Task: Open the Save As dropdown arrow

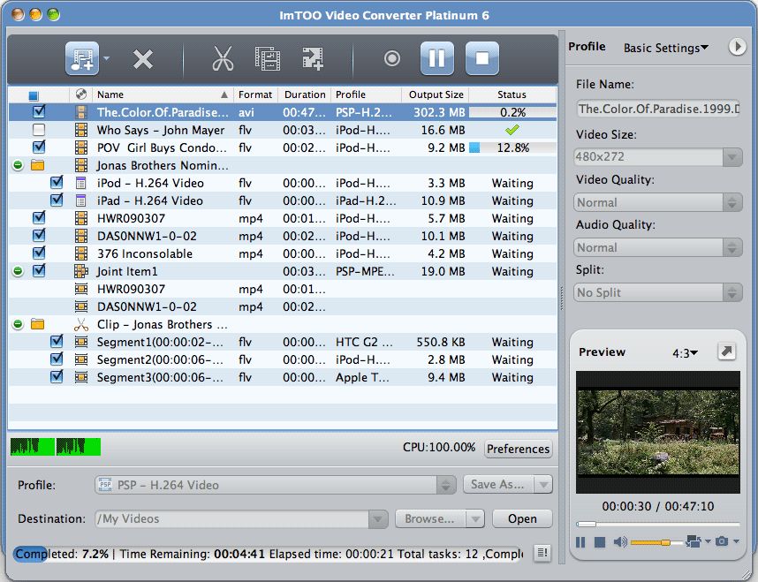Action: (x=543, y=484)
